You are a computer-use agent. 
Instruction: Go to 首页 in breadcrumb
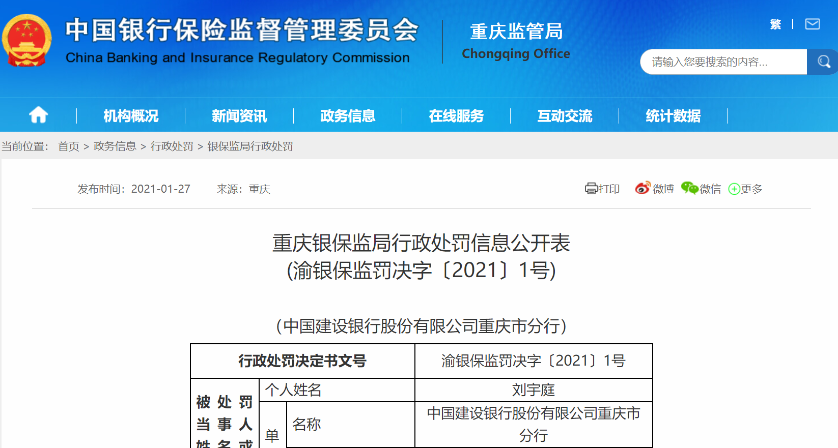click(69, 146)
